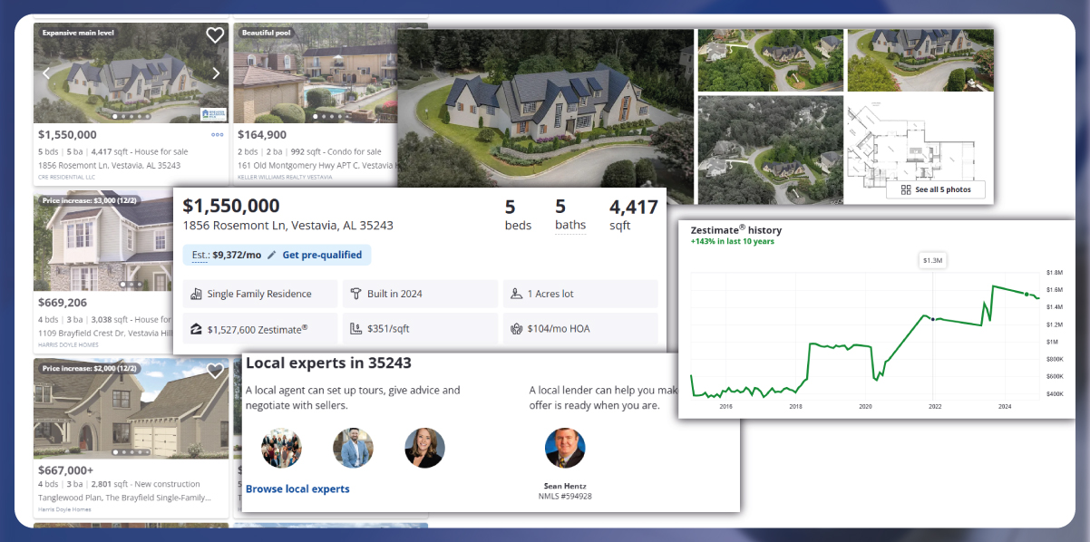
Task: Click the $1.3M tooltip marker on Zestimate chart
Action: pos(935,261)
